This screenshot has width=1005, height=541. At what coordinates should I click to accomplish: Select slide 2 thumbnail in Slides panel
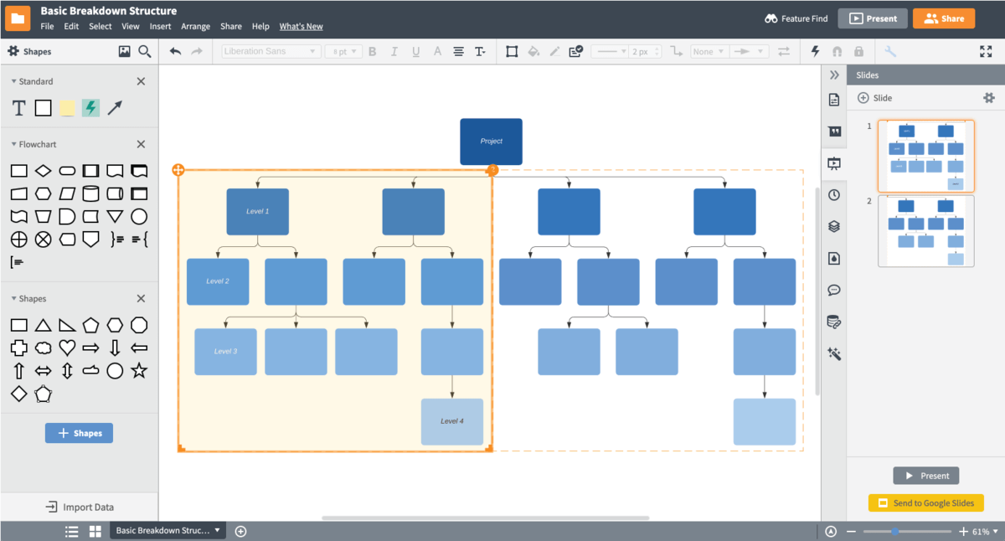(x=925, y=232)
